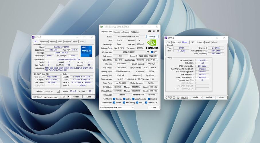Open the NVIDIA GeForce RTX 3080 GPU dropdown

117,108
